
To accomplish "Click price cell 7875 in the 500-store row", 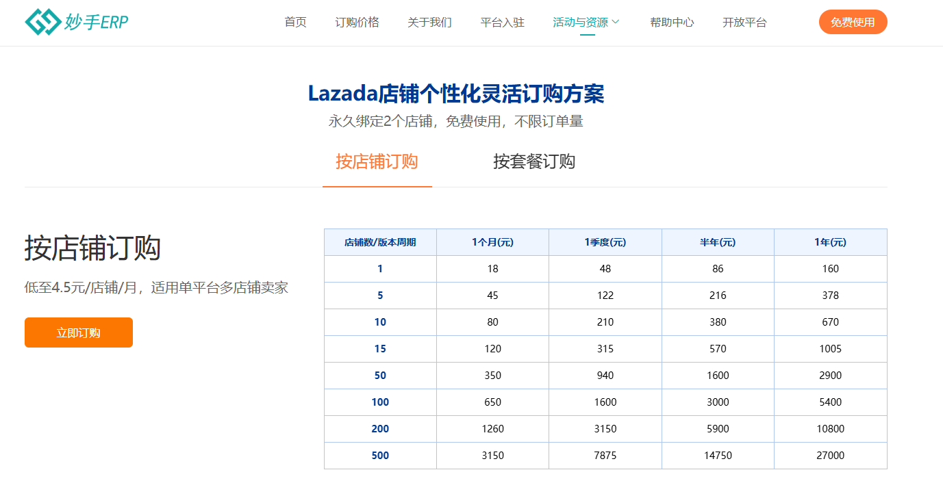I will point(605,456).
